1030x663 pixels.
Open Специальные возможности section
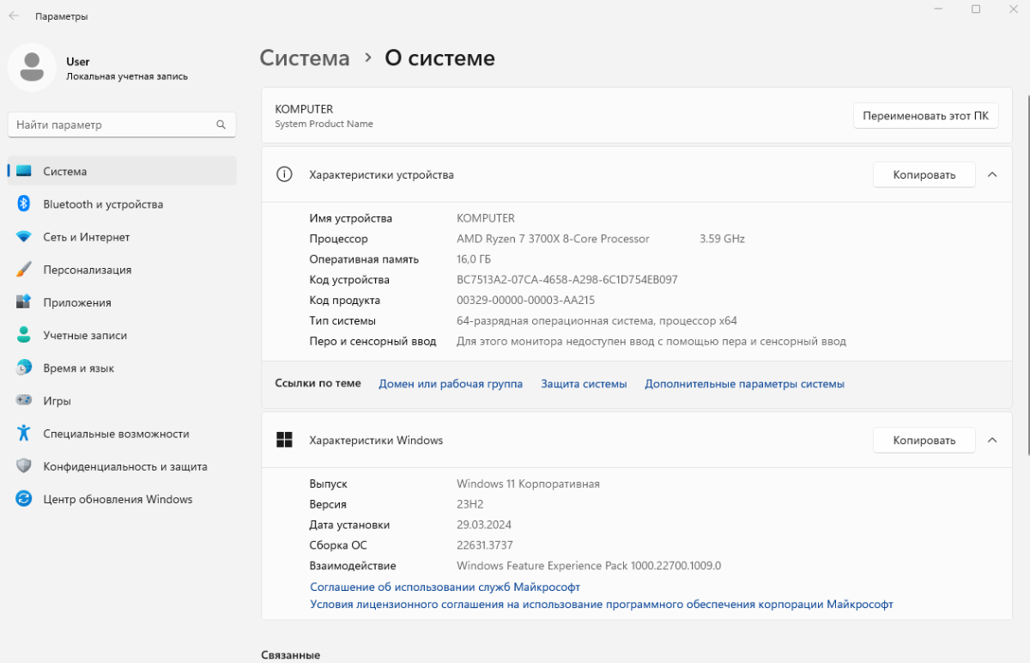pyautogui.click(x=122, y=433)
